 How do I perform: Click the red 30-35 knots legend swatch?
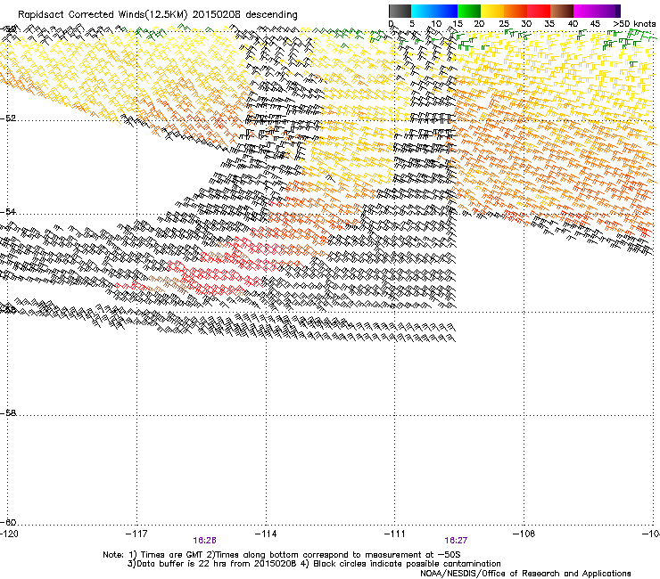tap(539, 11)
